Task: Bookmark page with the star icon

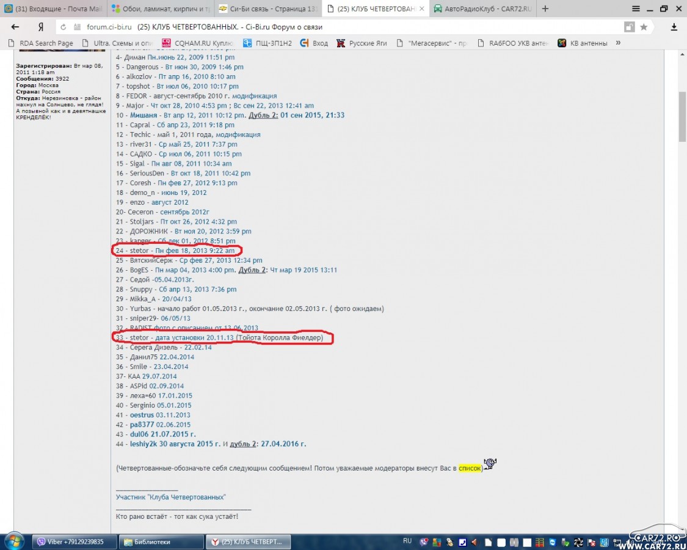Action: coord(644,27)
